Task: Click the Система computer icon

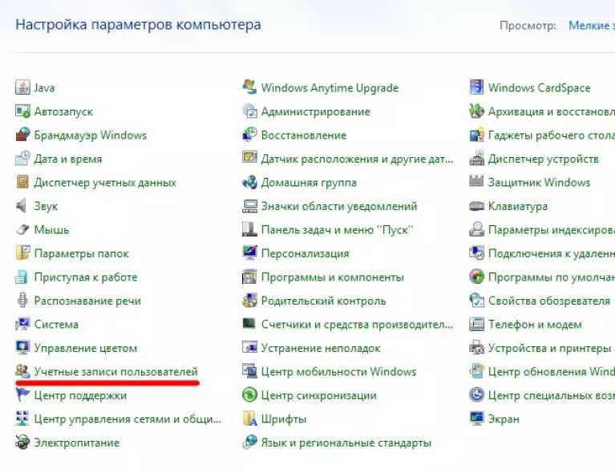Action: tap(22, 324)
